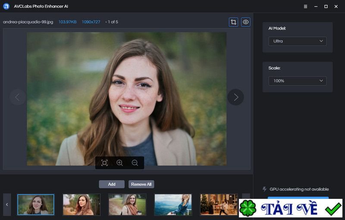Select the second thumbnail of red-haired woman

click(82, 204)
